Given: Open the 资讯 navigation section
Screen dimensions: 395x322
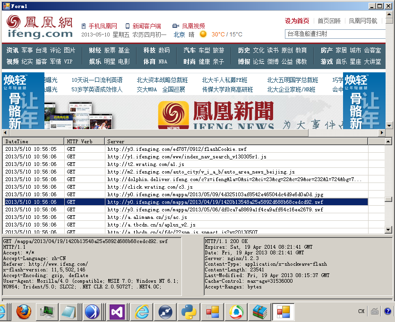Looking at the screenshot, I should pos(12,50).
